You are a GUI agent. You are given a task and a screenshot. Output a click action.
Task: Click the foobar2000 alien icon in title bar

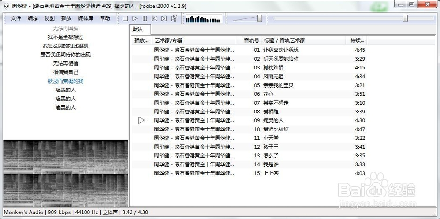coord(6,6)
